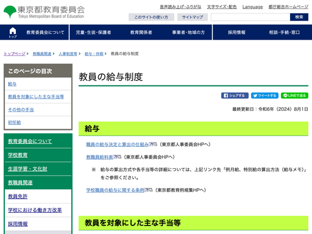Jump to その他の手当 in contents

click(x=21, y=110)
